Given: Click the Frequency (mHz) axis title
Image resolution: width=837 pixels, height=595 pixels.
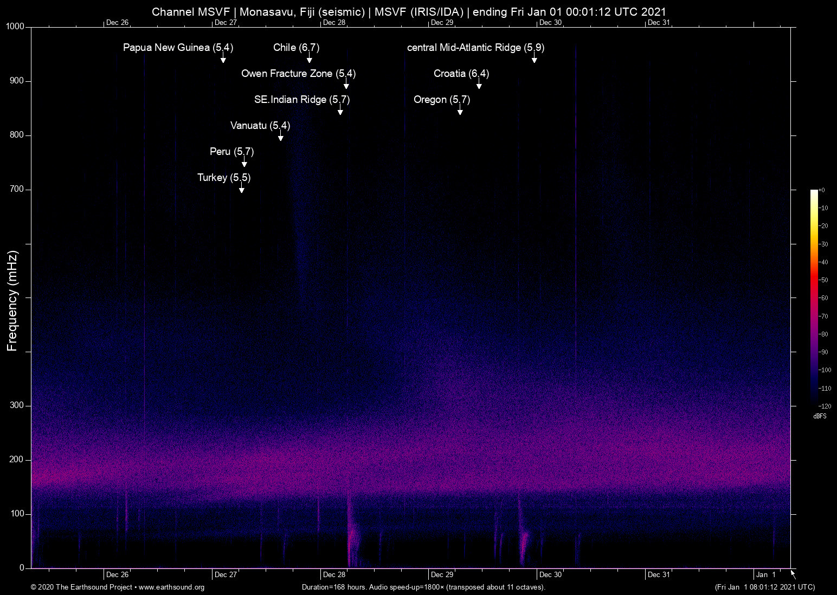Looking at the screenshot, I should tap(12, 301).
